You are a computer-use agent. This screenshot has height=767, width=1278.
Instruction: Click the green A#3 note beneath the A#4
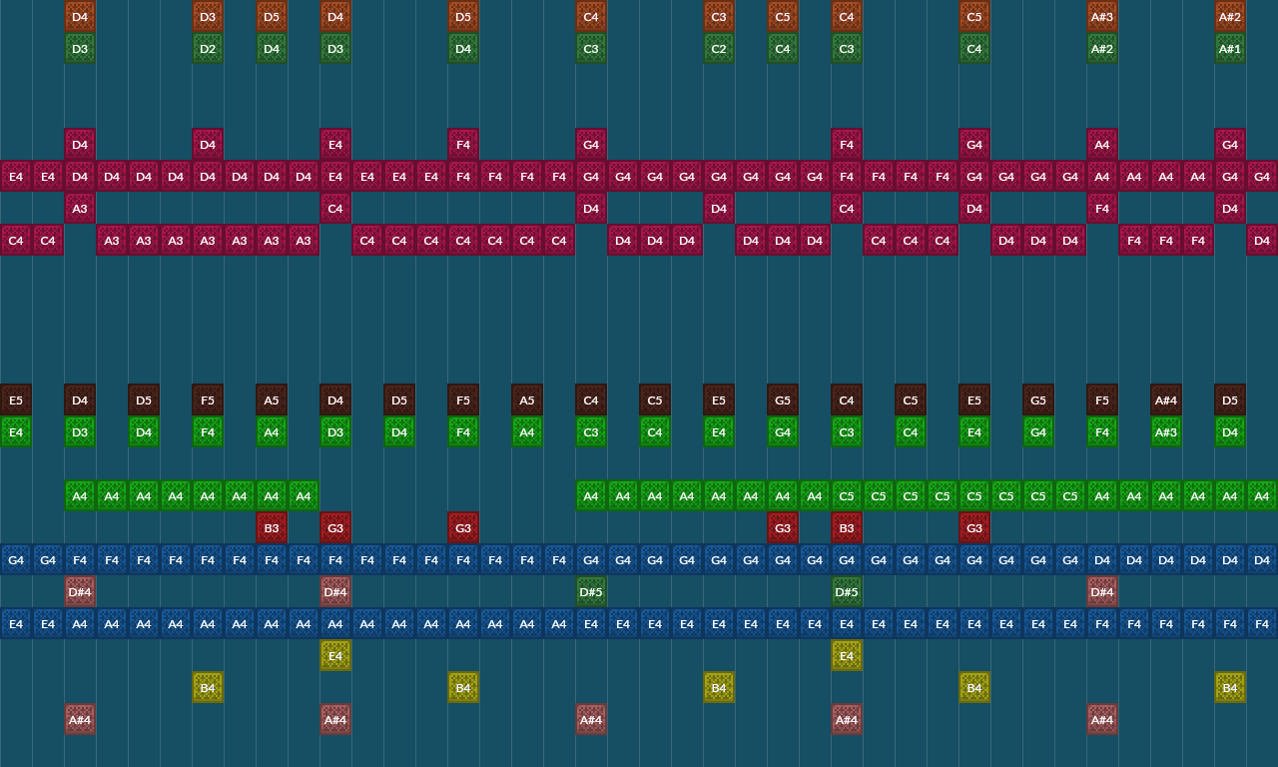pyautogui.click(x=1165, y=432)
